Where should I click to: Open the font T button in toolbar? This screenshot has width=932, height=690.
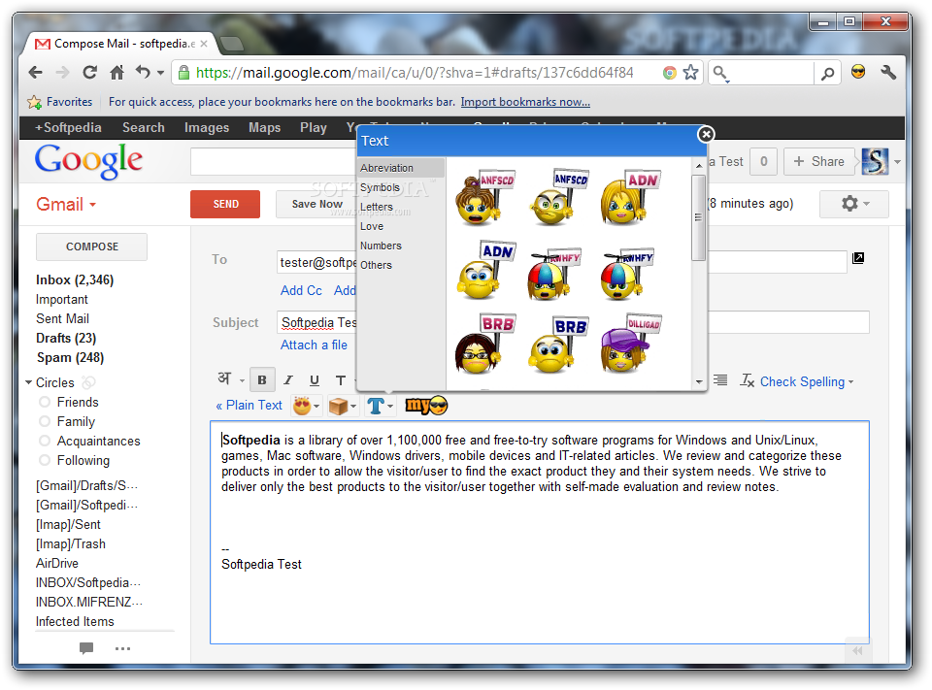[x=341, y=380]
